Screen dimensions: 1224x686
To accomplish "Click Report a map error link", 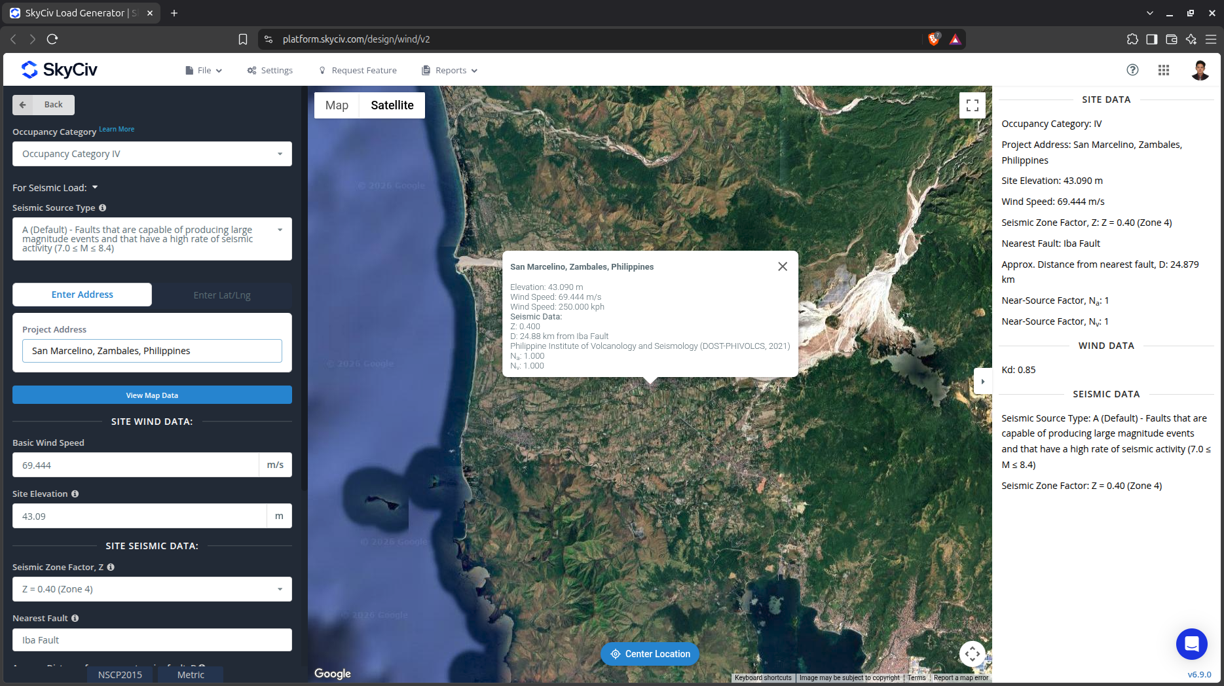I will pos(961,678).
